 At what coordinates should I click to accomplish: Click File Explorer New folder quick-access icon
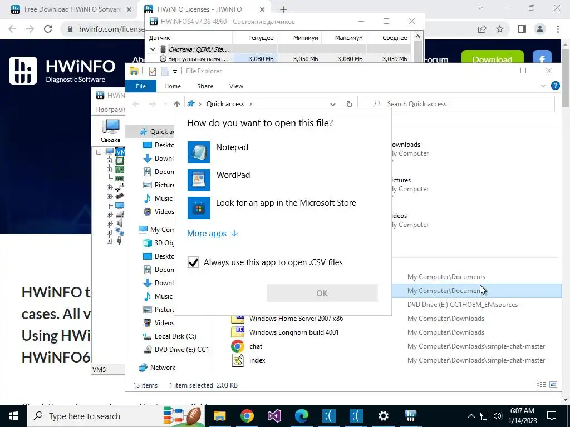[165, 71]
